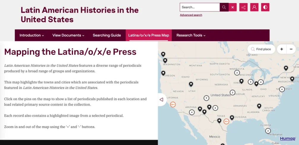This screenshot has width=299, height=145.
Task: Click the 2 cluster near Missouri
Action: (233, 93)
